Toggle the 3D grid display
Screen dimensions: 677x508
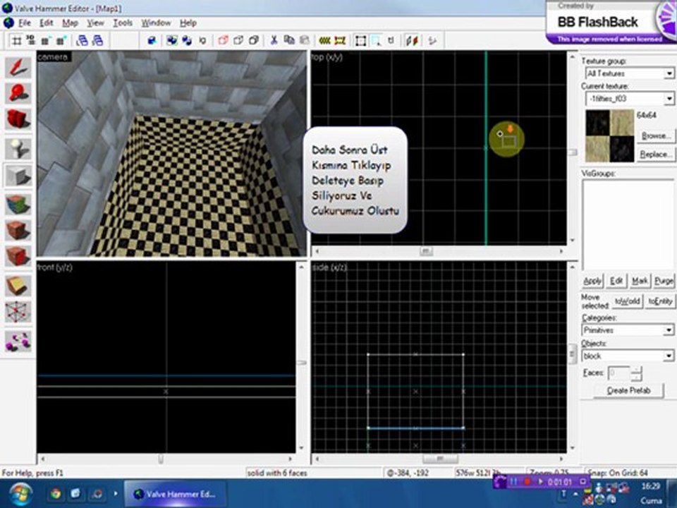click(x=30, y=40)
